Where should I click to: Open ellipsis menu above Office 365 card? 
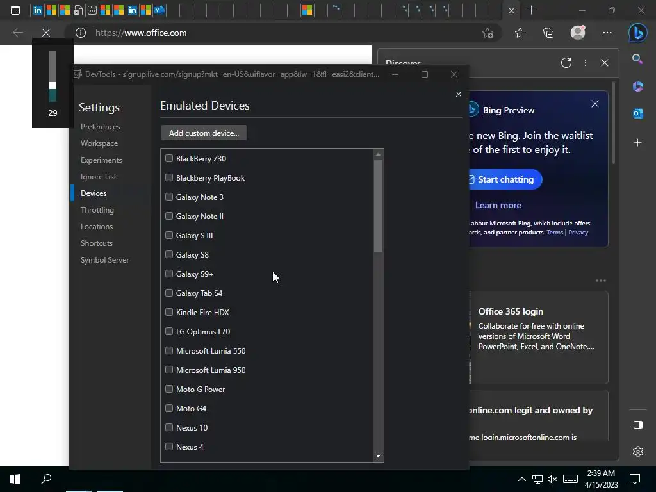tap(601, 281)
